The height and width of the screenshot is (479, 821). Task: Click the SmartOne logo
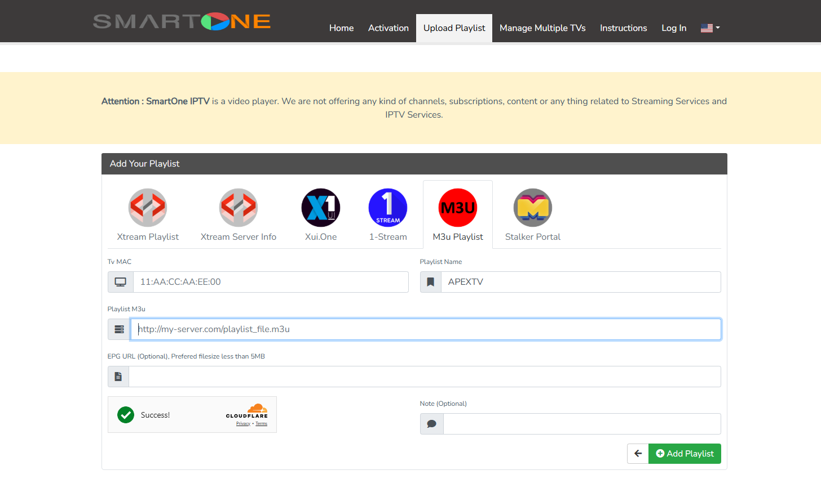[182, 21]
